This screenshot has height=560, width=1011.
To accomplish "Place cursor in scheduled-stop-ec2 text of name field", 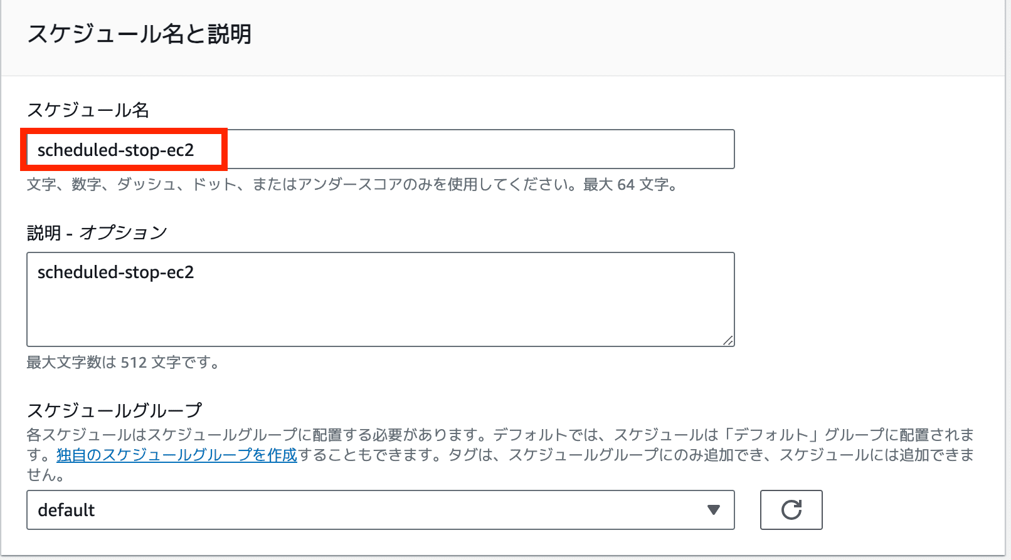I will click(116, 150).
